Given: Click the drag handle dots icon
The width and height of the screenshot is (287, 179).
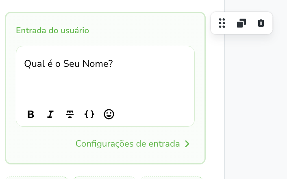Looking at the screenshot, I should (222, 23).
